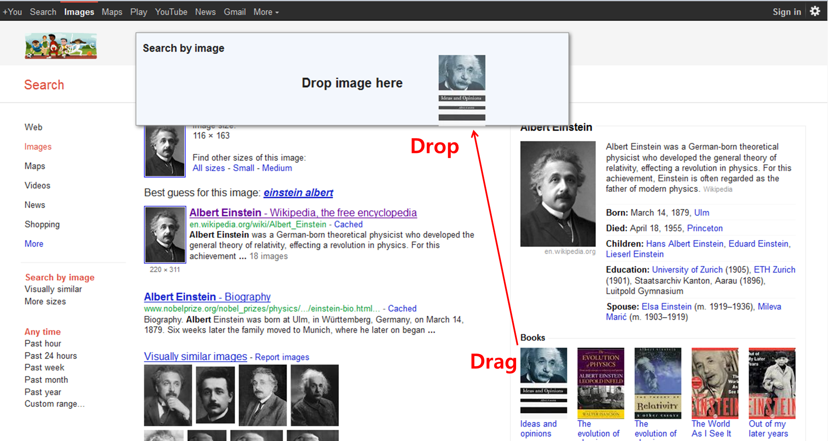This screenshot has height=441, width=828.
Task: Select Shopping in the left sidebar
Action: click(x=42, y=225)
